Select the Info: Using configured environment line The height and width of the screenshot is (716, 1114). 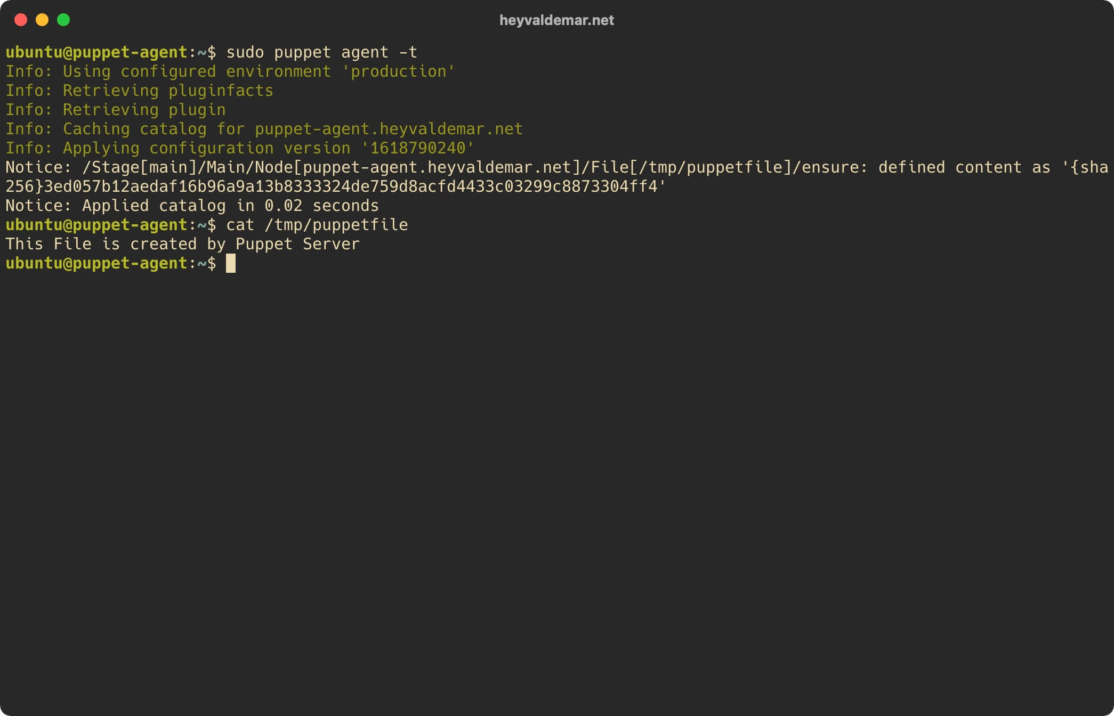click(x=229, y=71)
